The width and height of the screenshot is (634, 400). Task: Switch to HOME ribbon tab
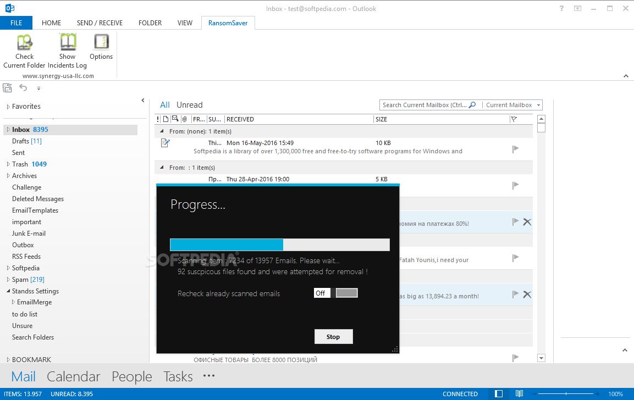coord(51,23)
